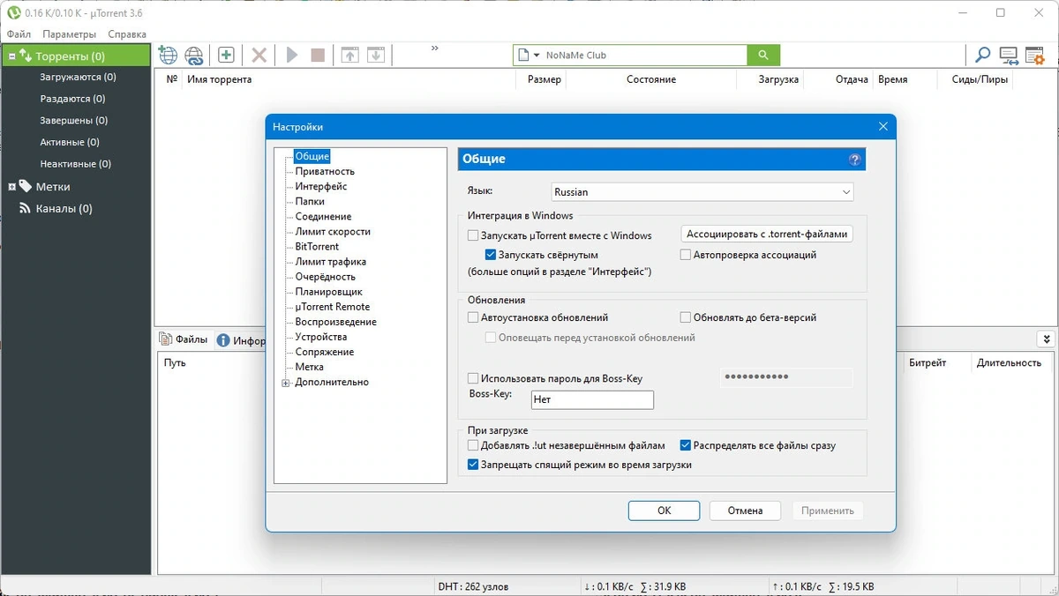The width and height of the screenshot is (1059, 596).
Task: Switch to the Информация tab
Action: tap(242, 340)
